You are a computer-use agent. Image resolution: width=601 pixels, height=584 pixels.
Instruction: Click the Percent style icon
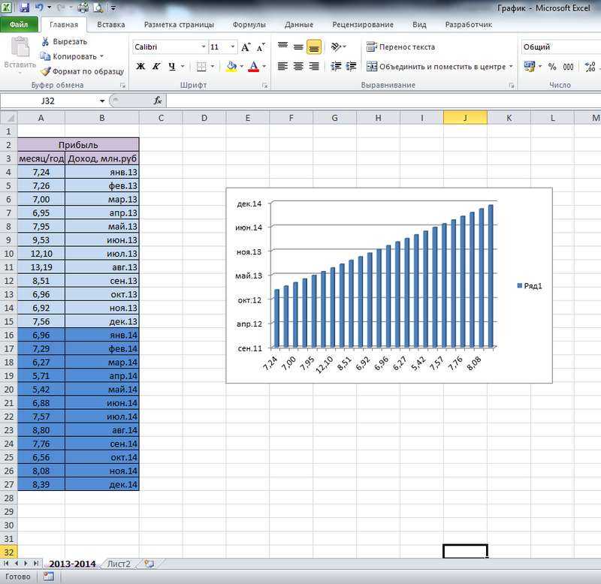click(552, 67)
